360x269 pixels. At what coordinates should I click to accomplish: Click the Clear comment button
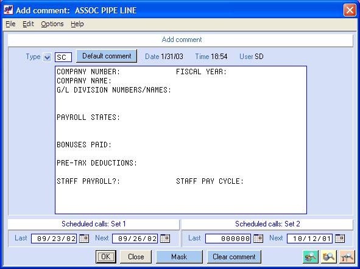[x=234, y=257]
